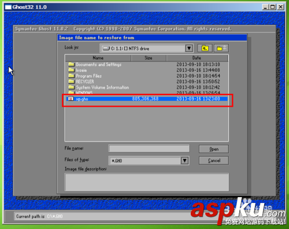
Task: Click the xp.gho file icon
Action: click(x=71, y=99)
